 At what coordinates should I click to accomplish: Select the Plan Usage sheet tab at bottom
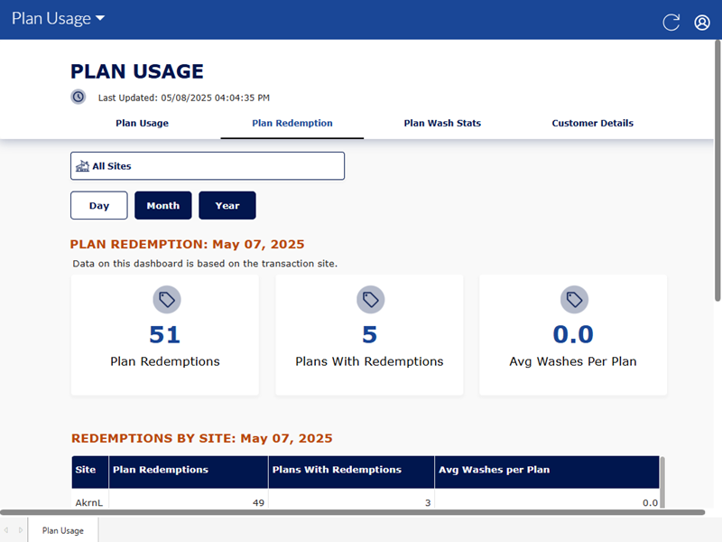(63, 530)
